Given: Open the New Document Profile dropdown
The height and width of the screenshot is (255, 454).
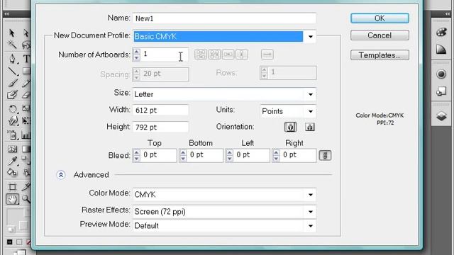Looking at the screenshot, I should click(311, 37).
